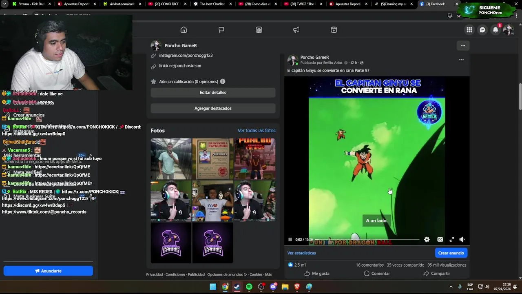Click Comentar on the post
This screenshot has height=294, width=522.
(377, 274)
